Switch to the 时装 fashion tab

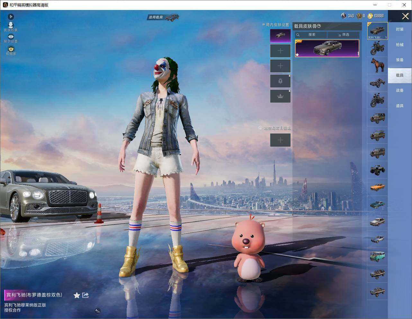point(400,29)
